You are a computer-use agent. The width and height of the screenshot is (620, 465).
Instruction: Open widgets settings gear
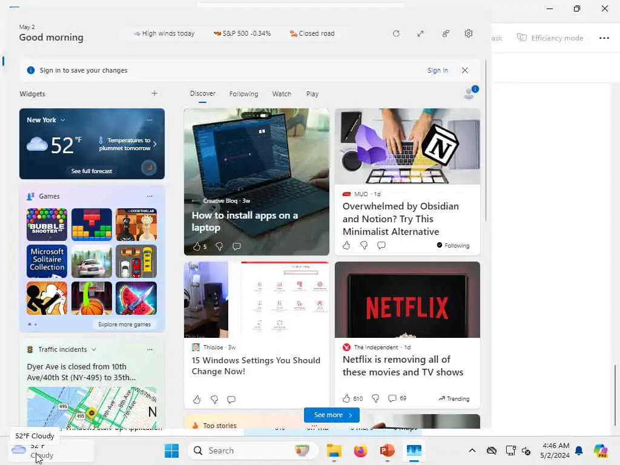click(x=469, y=34)
